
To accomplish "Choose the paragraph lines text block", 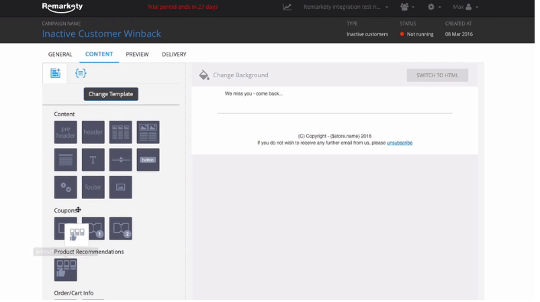I will tap(65, 159).
